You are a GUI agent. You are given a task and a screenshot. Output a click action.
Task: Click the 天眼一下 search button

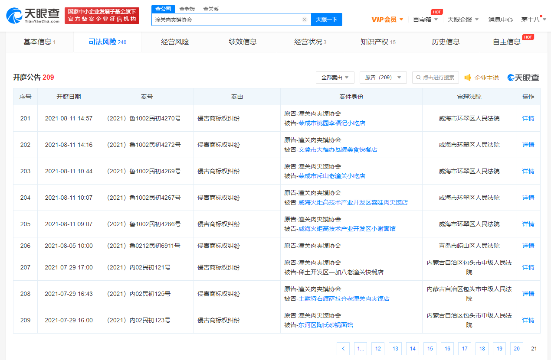[x=326, y=19]
